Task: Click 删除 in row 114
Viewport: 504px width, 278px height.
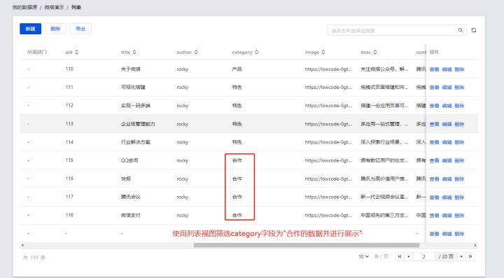Action: (x=459, y=142)
